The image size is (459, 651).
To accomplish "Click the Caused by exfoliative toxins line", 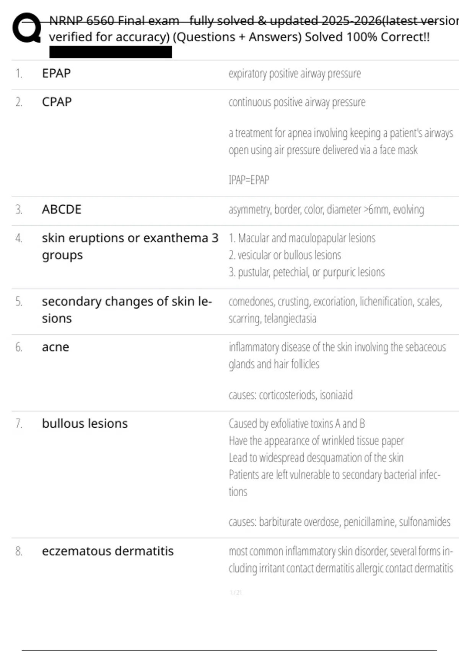I will [x=297, y=424].
